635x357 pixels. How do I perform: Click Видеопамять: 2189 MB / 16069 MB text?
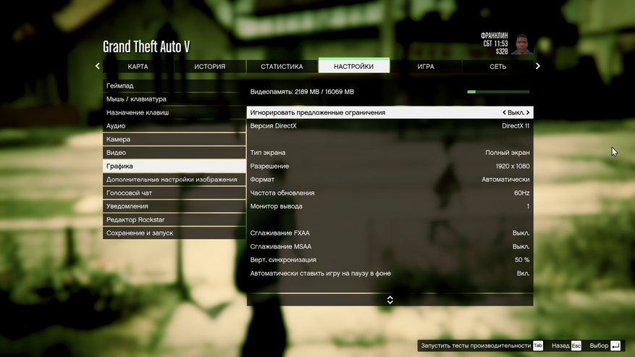(302, 92)
